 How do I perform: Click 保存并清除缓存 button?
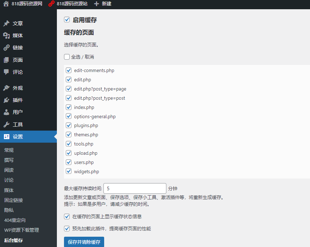click(84, 242)
